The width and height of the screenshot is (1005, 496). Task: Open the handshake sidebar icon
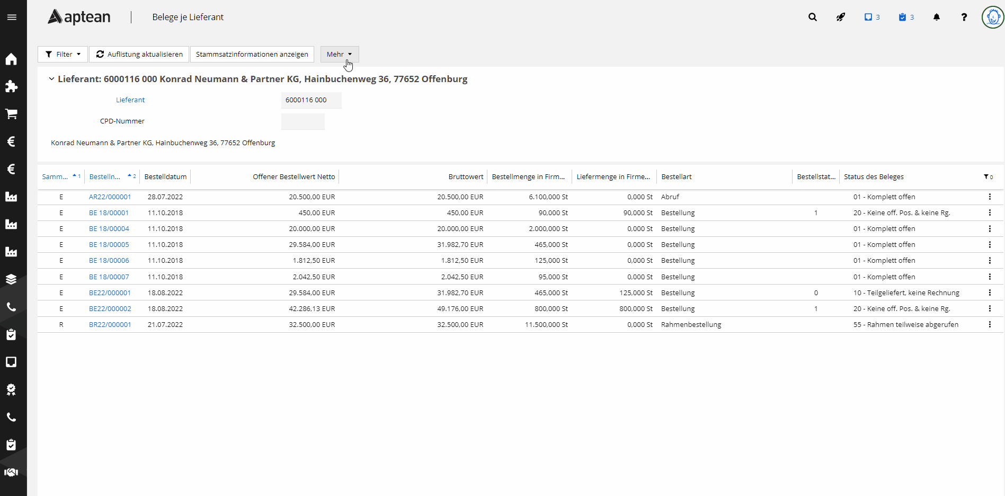(x=11, y=472)
